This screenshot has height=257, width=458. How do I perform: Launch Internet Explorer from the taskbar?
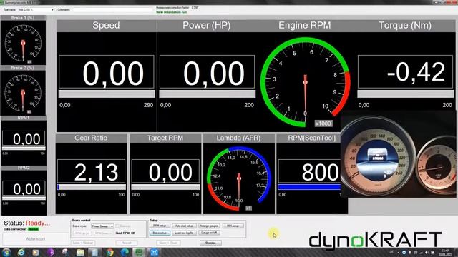pyautogui.click(x=21, y=252)
